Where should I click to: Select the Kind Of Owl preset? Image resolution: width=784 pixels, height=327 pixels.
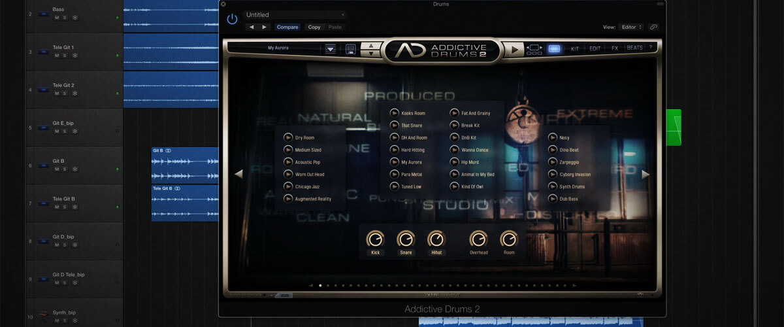pyautogui.click(x=472, y=187)
